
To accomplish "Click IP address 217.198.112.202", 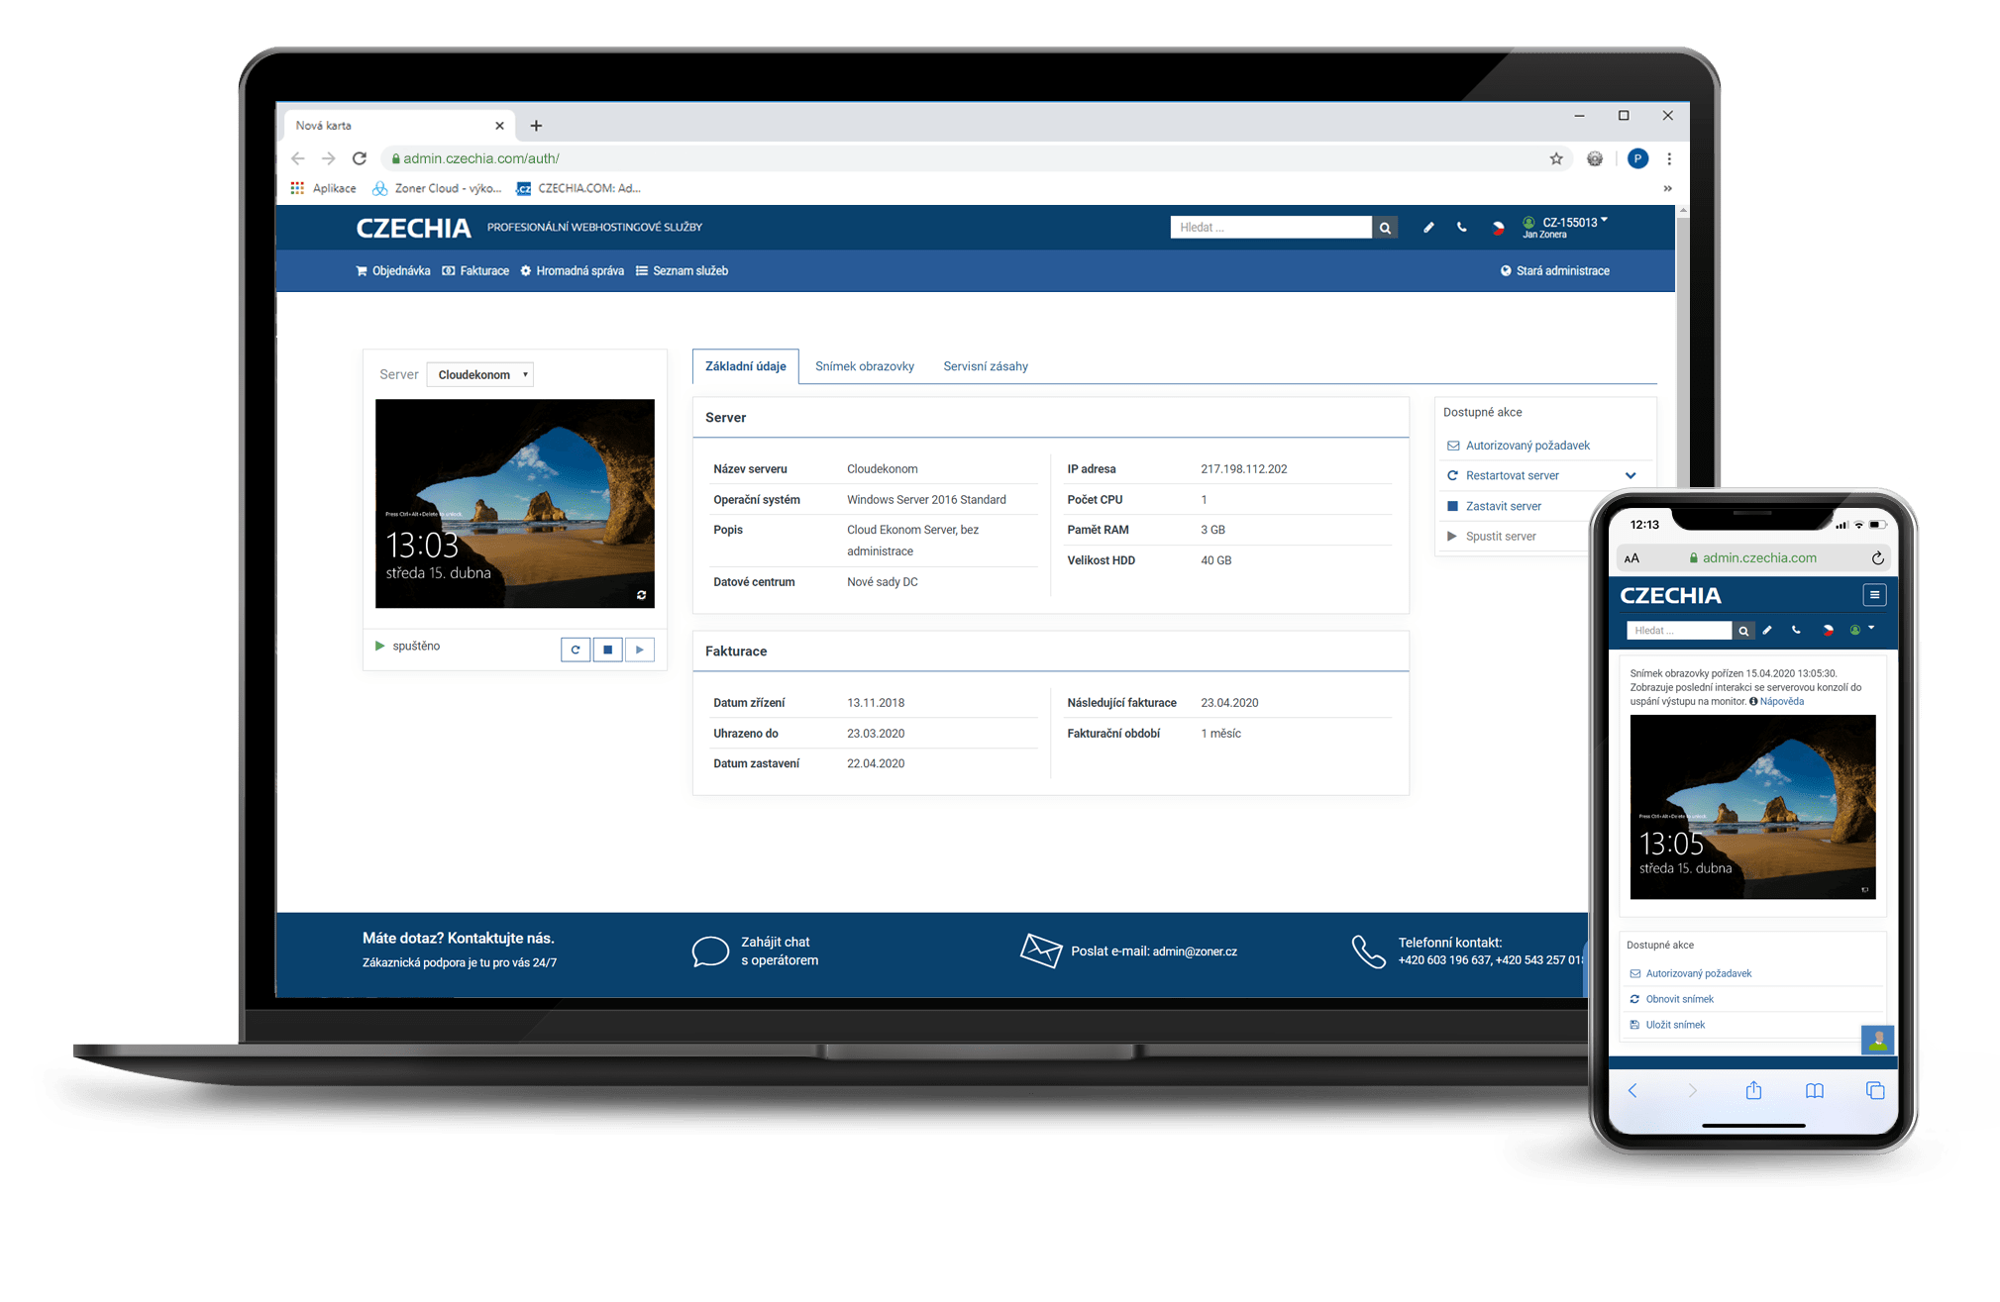I will tap(1244, 469).
